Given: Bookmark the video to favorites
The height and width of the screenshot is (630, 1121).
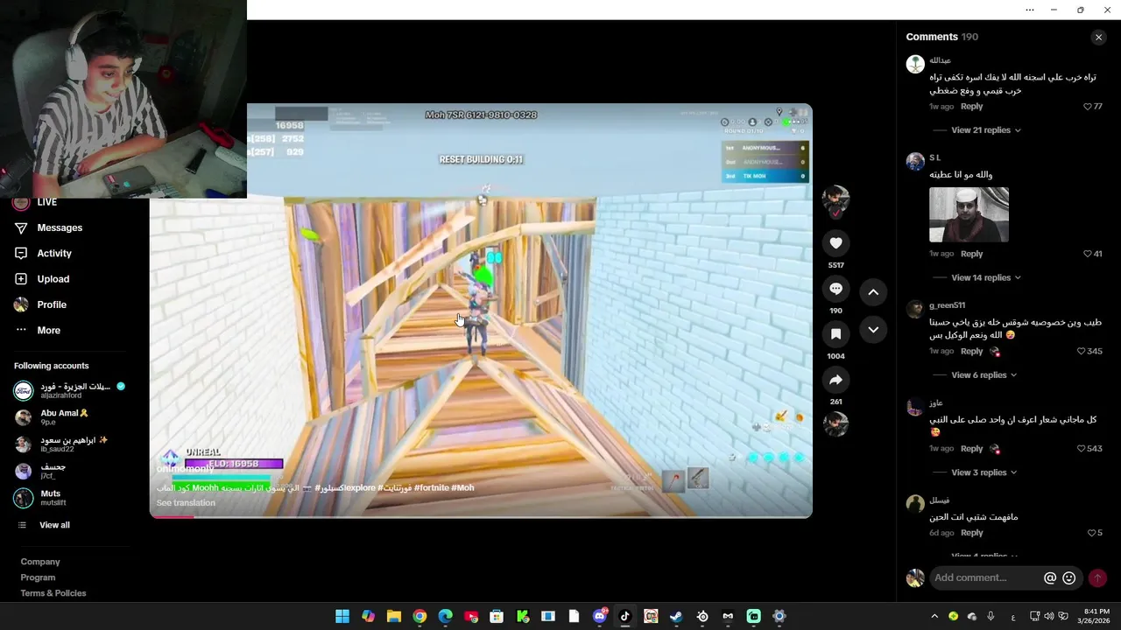Looking at the screenshot, I should coord(835,334).
